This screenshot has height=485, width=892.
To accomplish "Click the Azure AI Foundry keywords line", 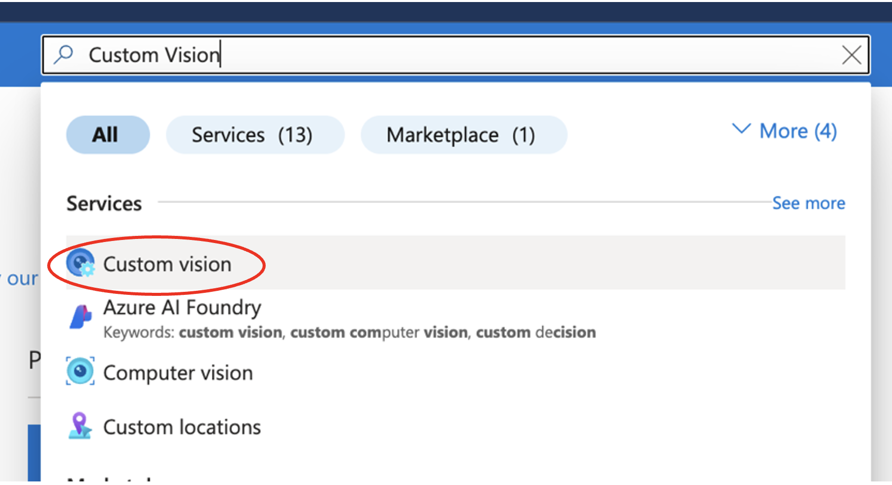I will point(349,332).
